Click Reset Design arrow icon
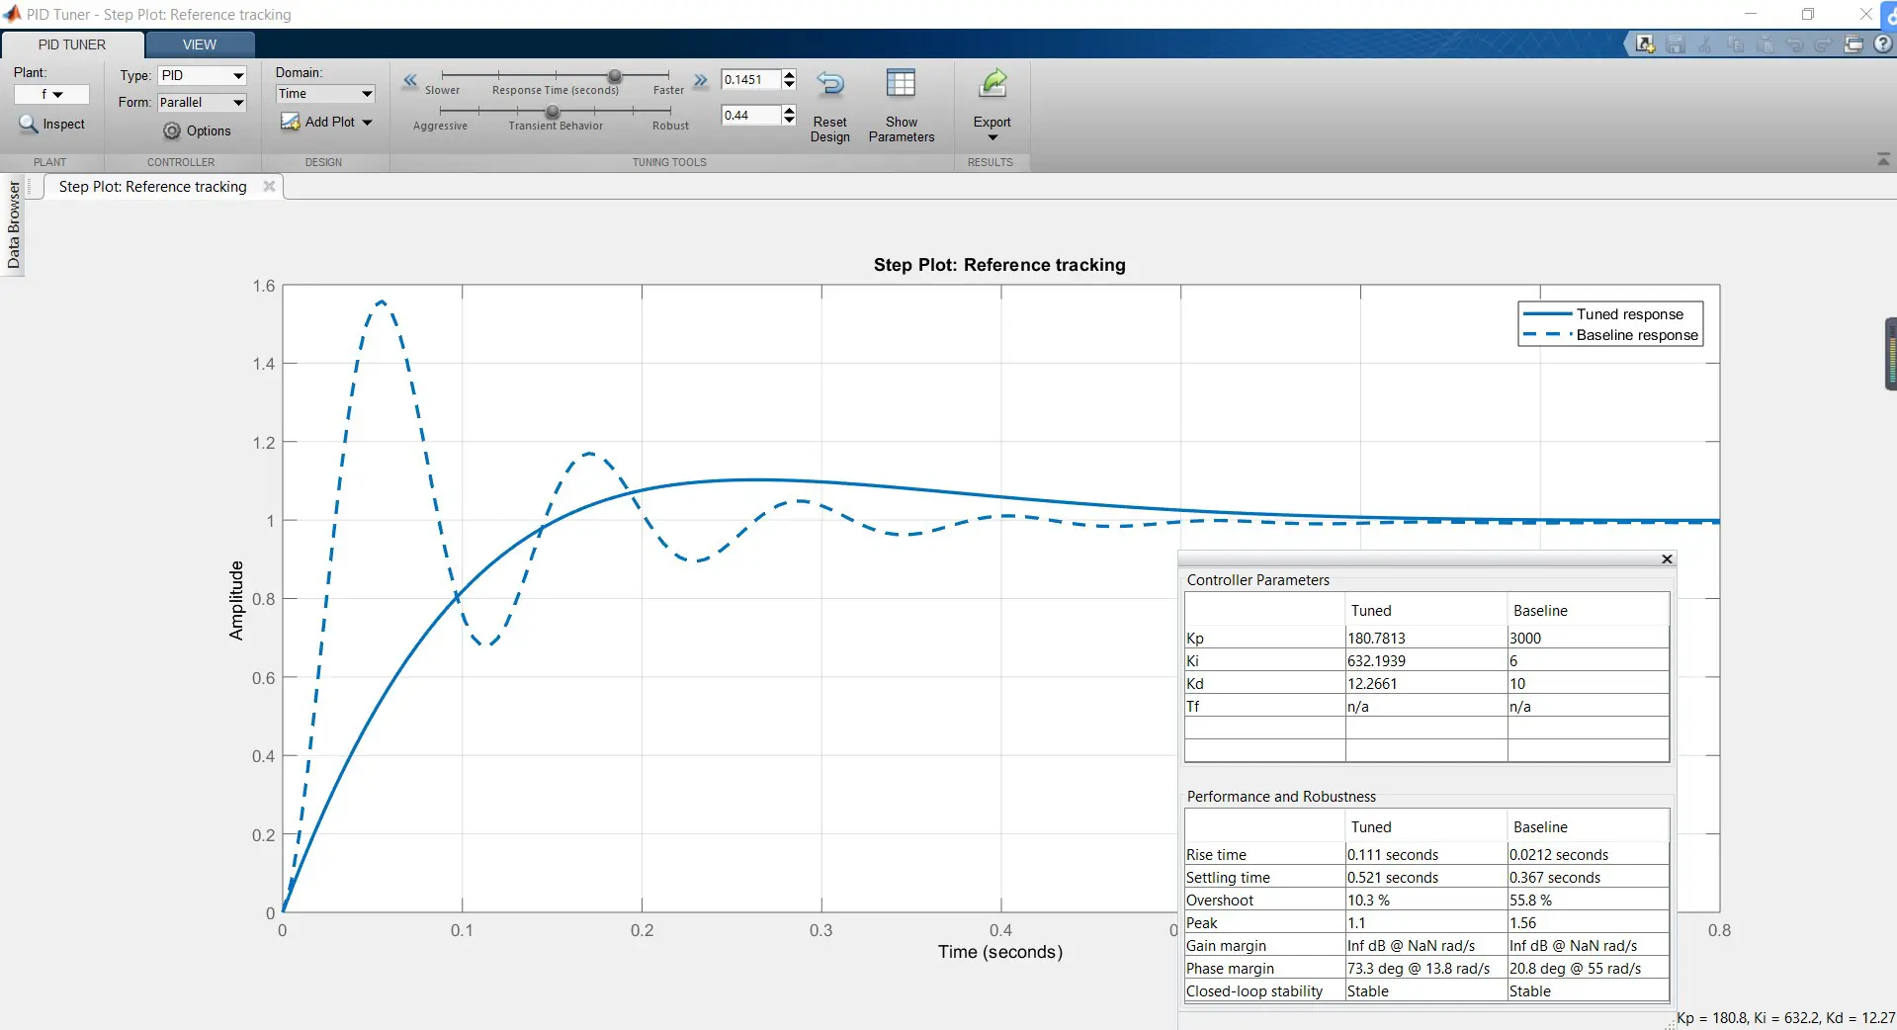 (x=830, y=85)
